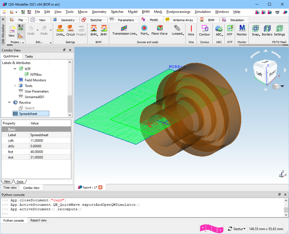The image size is (289, 234).
Task: Switch to the Tree view tab
Action: 10,188
